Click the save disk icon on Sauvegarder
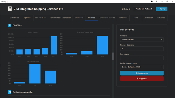This screenshot has width=175, height=98. pyautogui.click(x=137, y=73)
